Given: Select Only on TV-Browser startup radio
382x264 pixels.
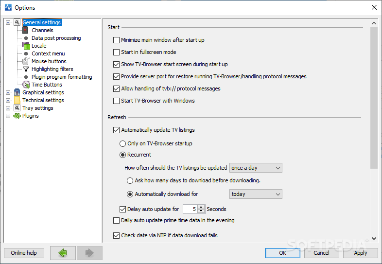Looking at the screenshot, I should pyautogui.click(x=122, y=143).
